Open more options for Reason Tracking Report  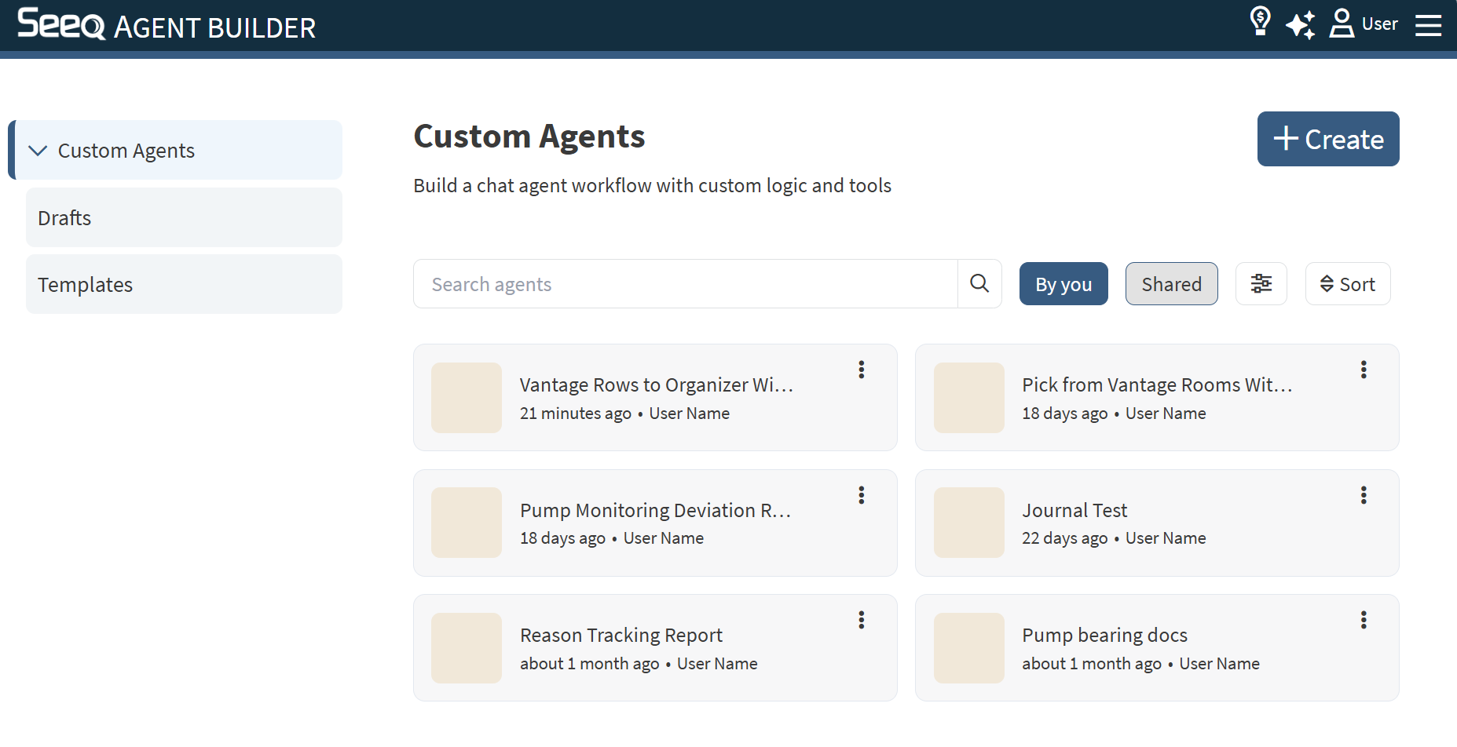pyautogui.click(x=862, y=620)
